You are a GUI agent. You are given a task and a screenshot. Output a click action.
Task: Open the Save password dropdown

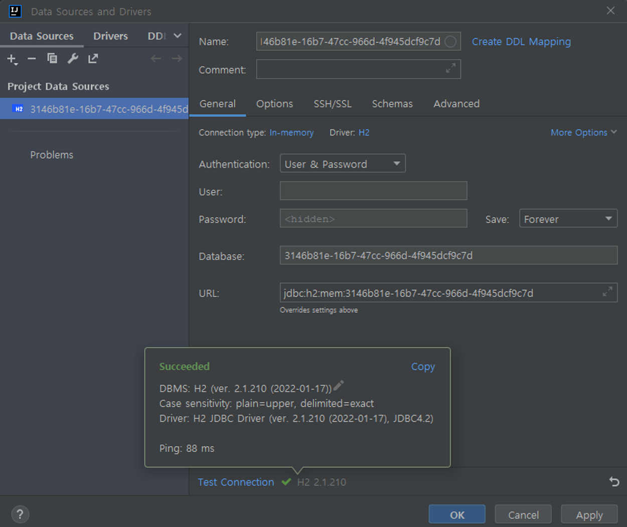(568, 219)
